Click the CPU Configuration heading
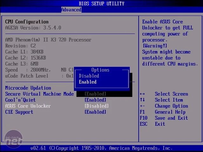The height and width of the screenshot is (152, 203). click(x=27, y=22)
